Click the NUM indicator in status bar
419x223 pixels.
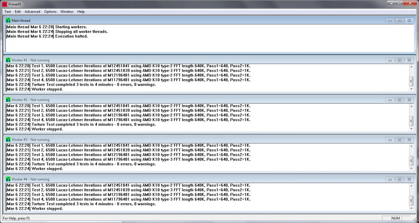tap(396, 218)
